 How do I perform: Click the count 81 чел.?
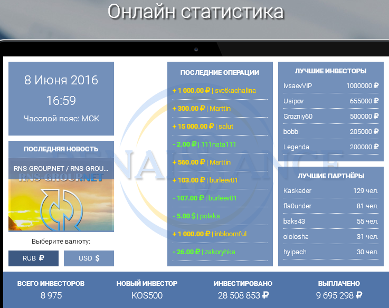pos(367,206)
